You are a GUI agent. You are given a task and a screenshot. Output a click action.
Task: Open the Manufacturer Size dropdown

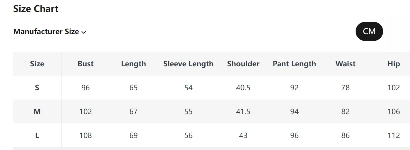[x=50, y=32]
